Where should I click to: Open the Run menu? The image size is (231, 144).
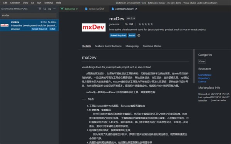tap(39, 3)
